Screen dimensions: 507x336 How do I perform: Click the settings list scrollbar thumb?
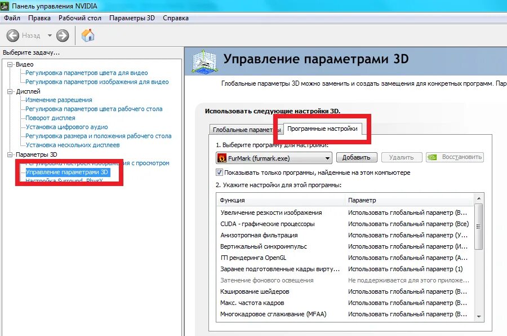pyautogui.click(x=479, y=227)
